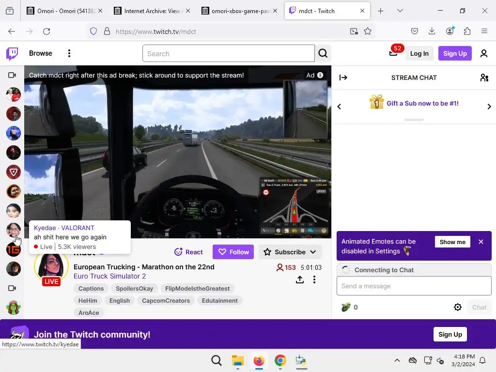Open Euro Truck Simulator 2 category link
The width and height of the screenshot is (496, 372).
tap(110, 276)
